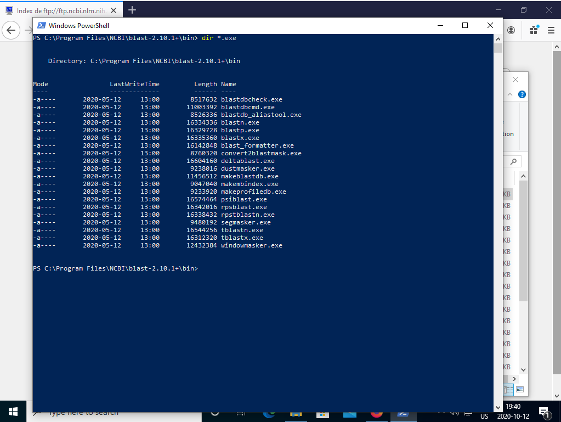Open the Windows Start menu
561x422 pixels.
tap(13, 412)
